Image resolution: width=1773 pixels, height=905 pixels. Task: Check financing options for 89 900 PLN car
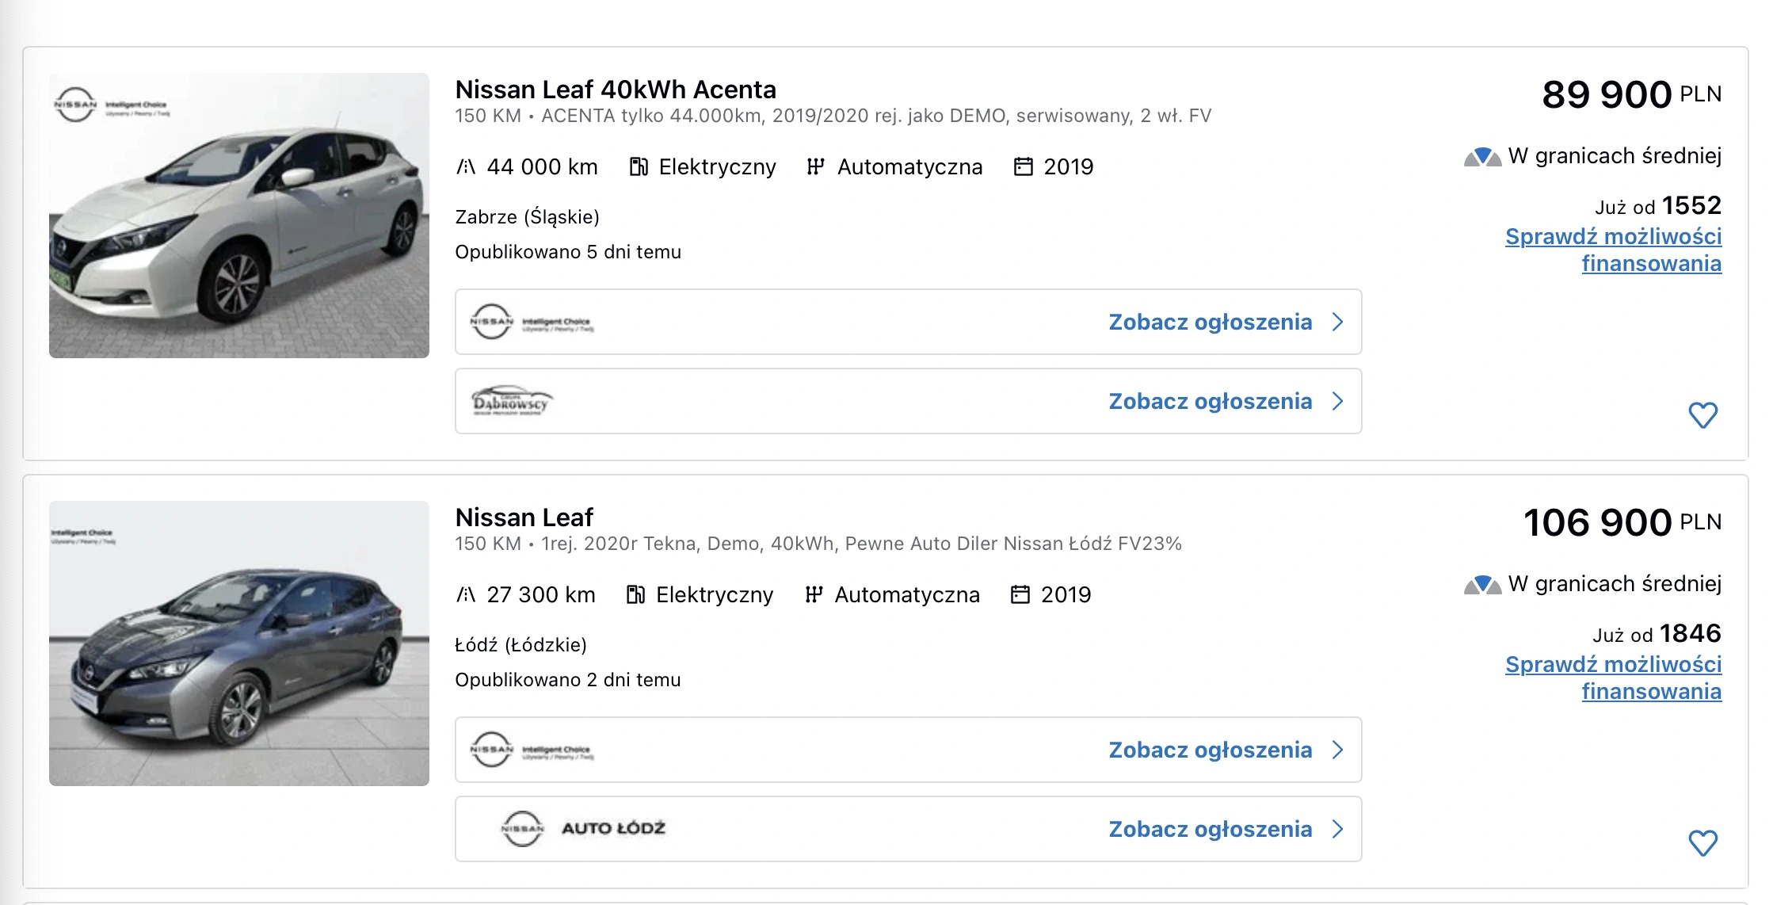[1613, 250]
